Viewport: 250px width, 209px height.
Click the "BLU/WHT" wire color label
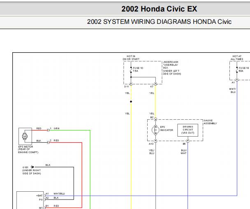click(183, 152)
